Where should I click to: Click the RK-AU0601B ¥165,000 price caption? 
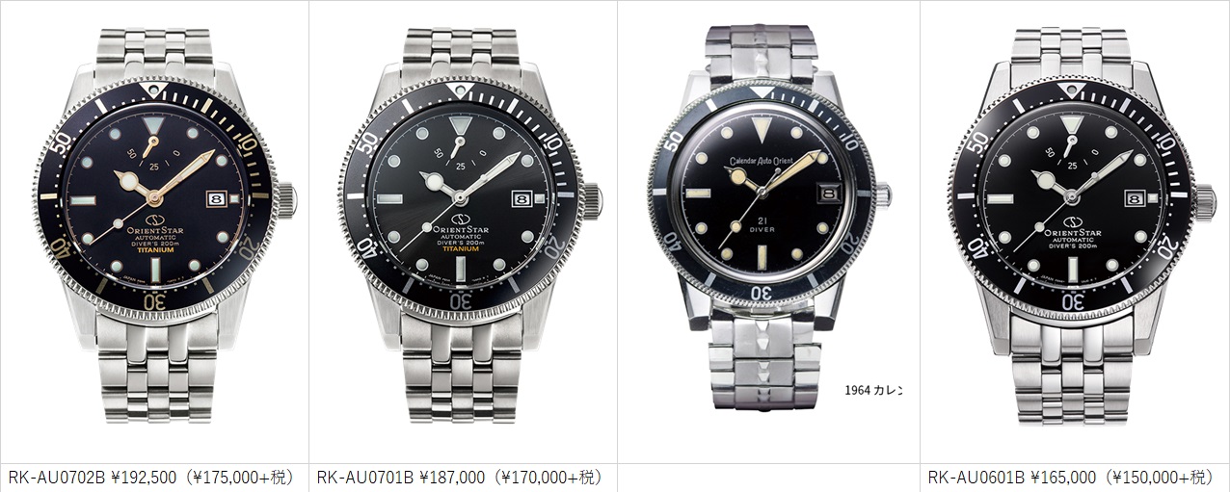click(1071, 477)
